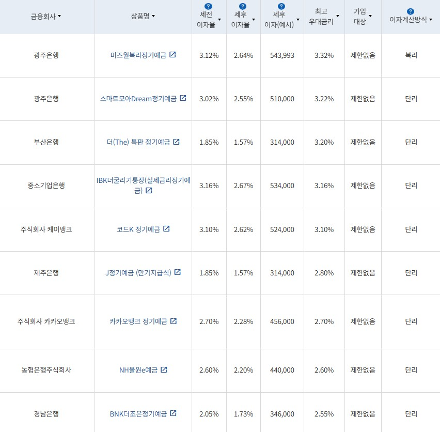Sort by 세후 이자(예시) column arrow
The image size is (440, 432).
(x=298, y=20)
